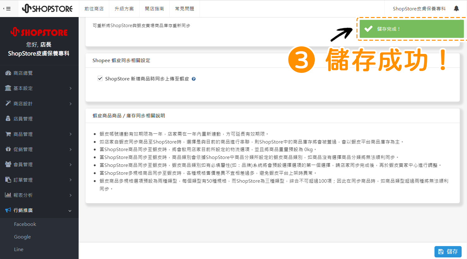The width and height of the screenshot is (467, 259).
Task: Click bullet about 綜合不可超過100項
Action: [x=274, y=185]
